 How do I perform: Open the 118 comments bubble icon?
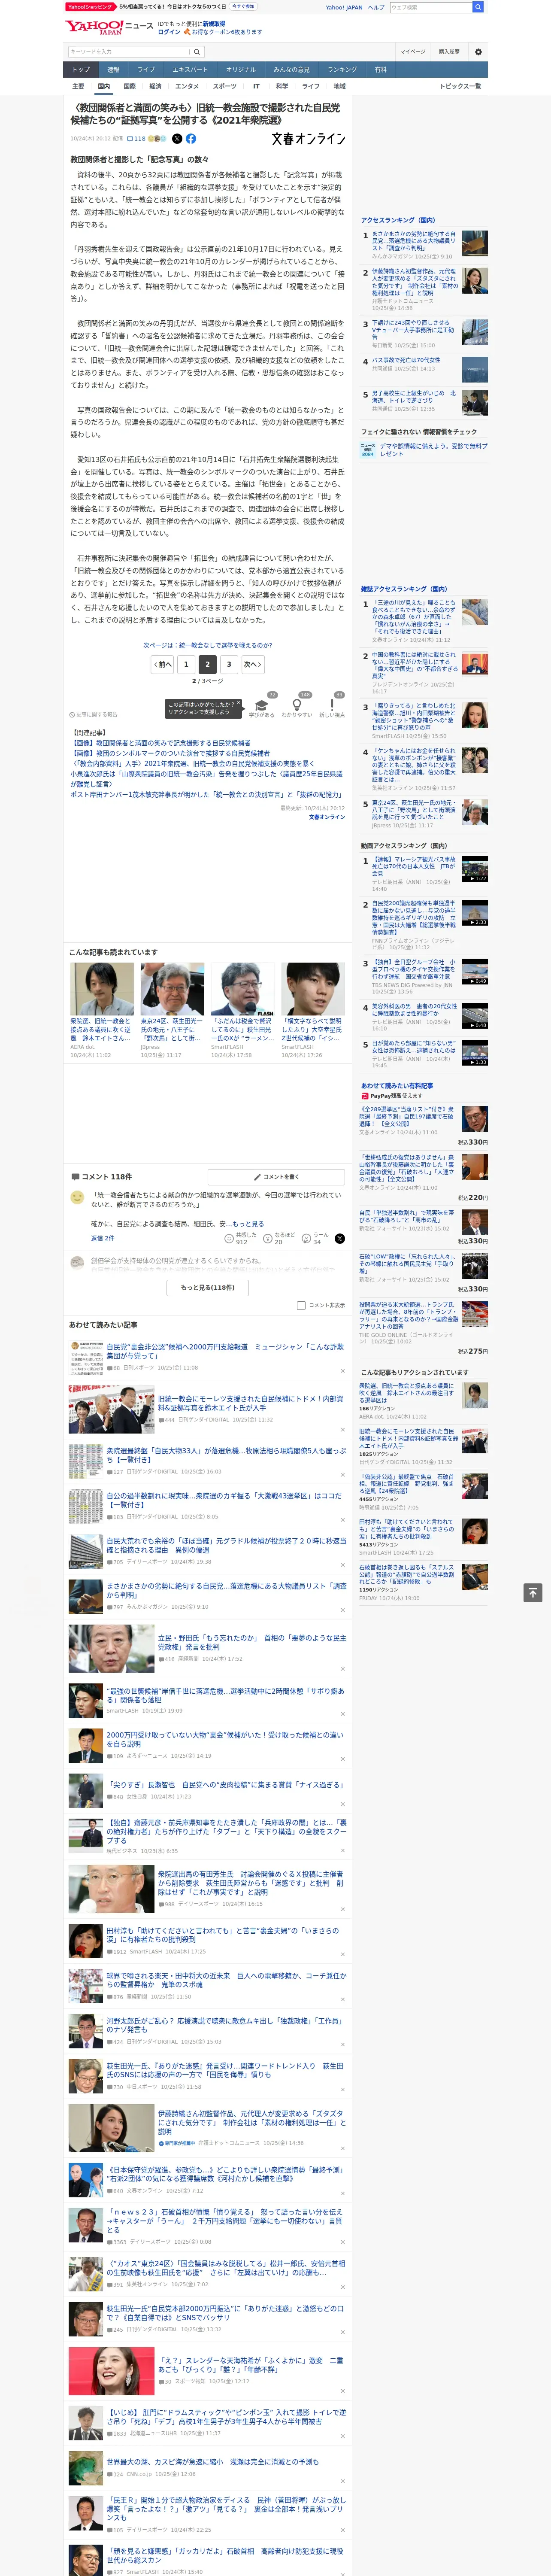coord(136,139)
